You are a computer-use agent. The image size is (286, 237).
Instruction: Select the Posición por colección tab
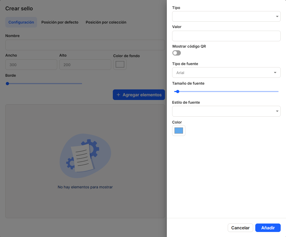[106, 22]
